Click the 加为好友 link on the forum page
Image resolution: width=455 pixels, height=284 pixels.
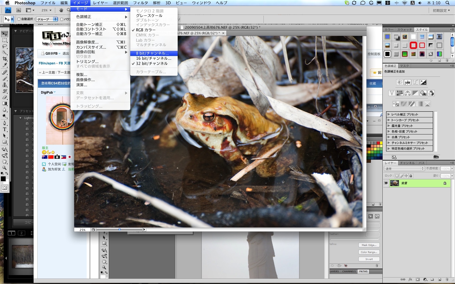point(54,169)
